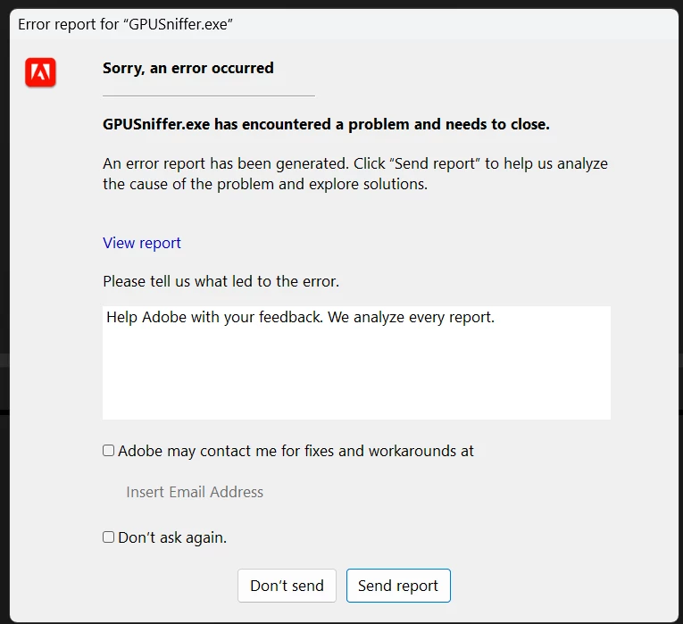Click 'An error report has been generated' paragraph
This screenshot has width=683, height=624.
[x=355, y=174]
